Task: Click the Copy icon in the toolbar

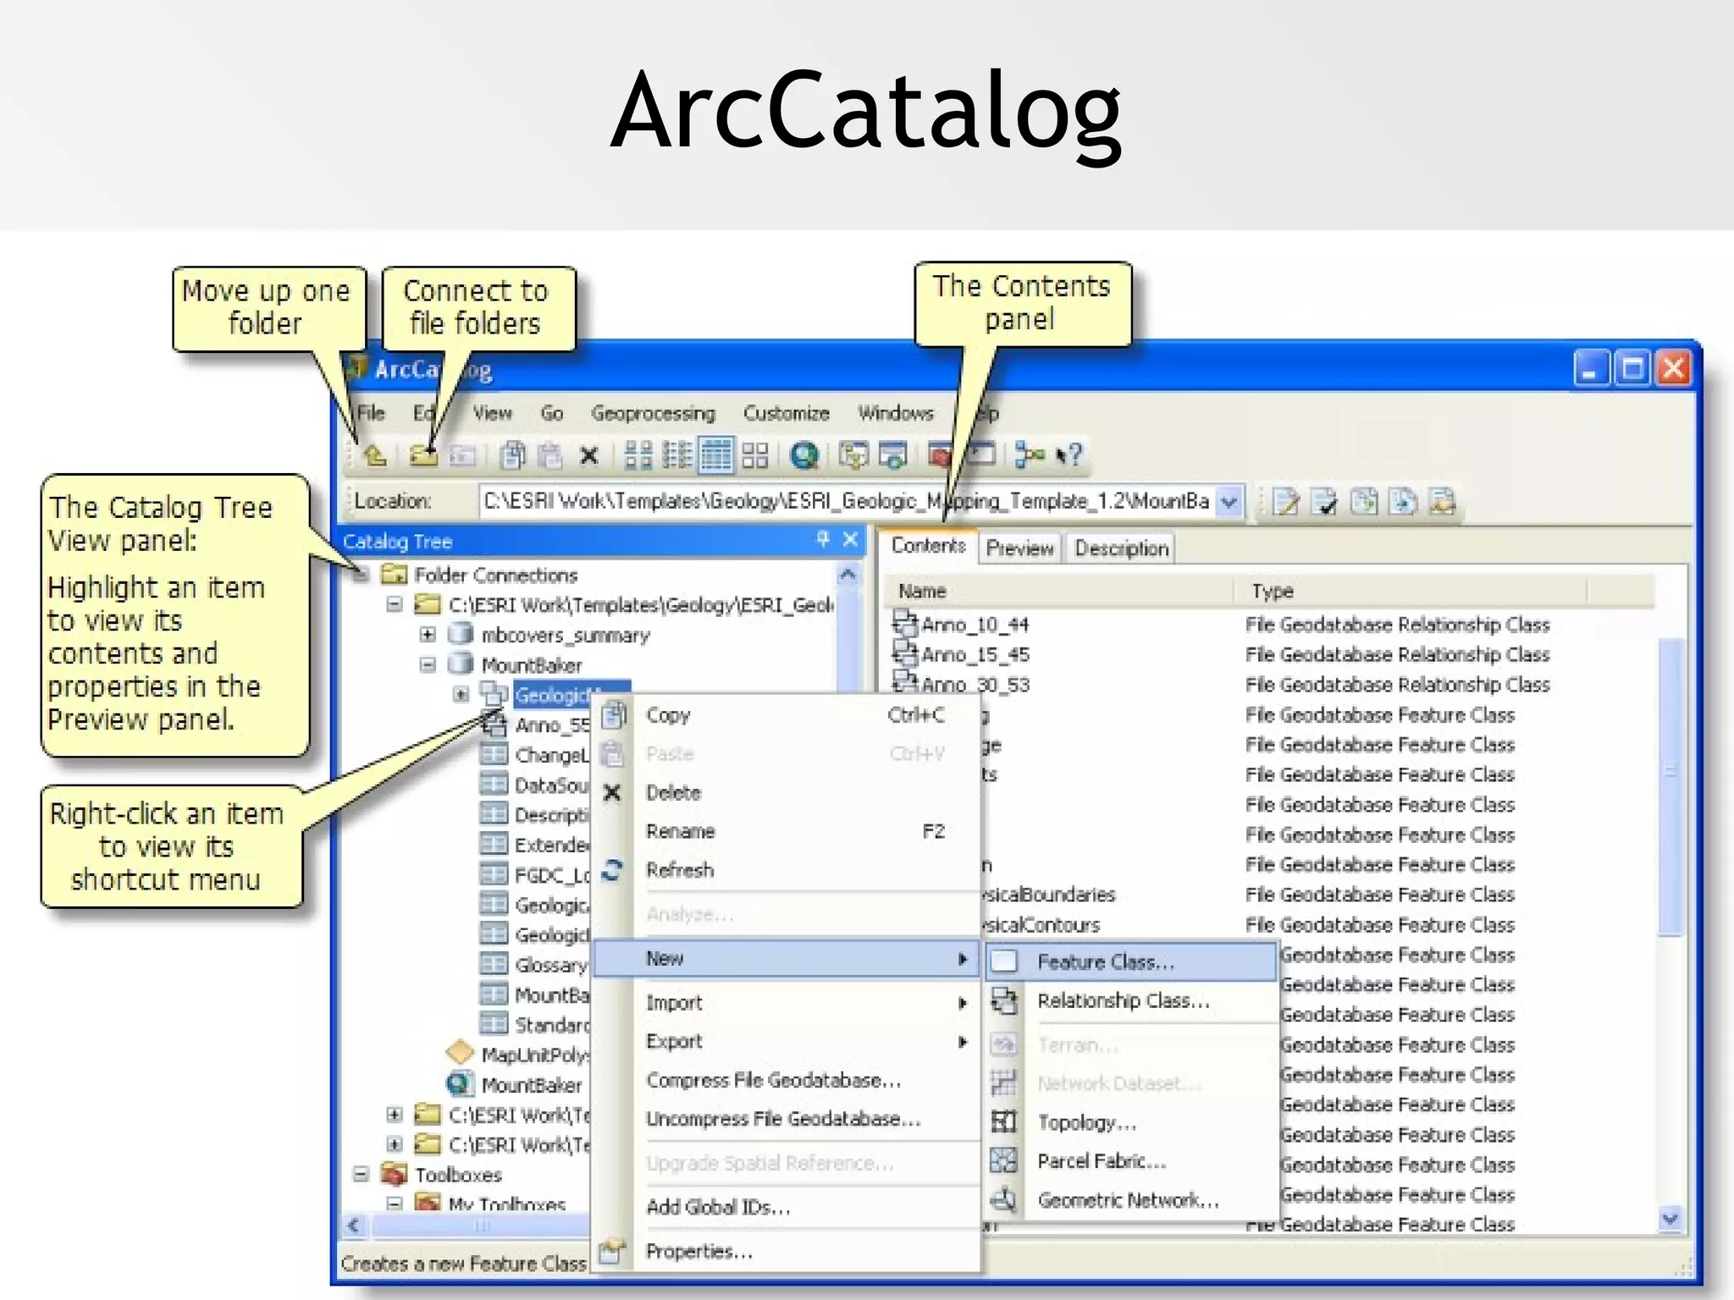Action: [512, 456]
